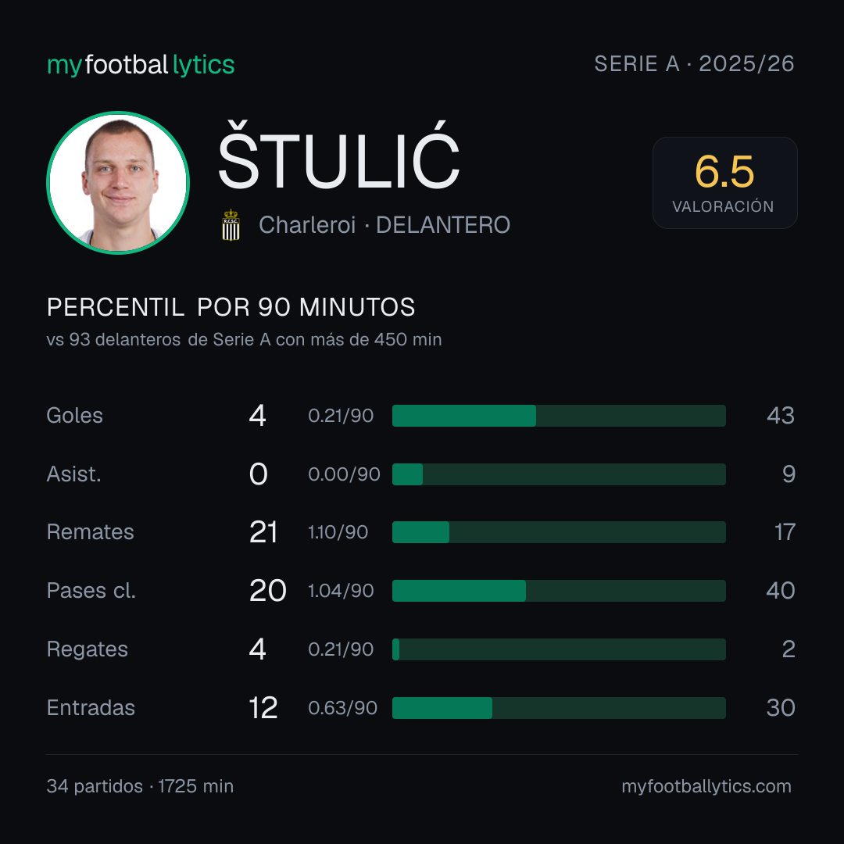The image size is (844, 844).
Task: Click the Goles percentile value 43
Action: 781,416
